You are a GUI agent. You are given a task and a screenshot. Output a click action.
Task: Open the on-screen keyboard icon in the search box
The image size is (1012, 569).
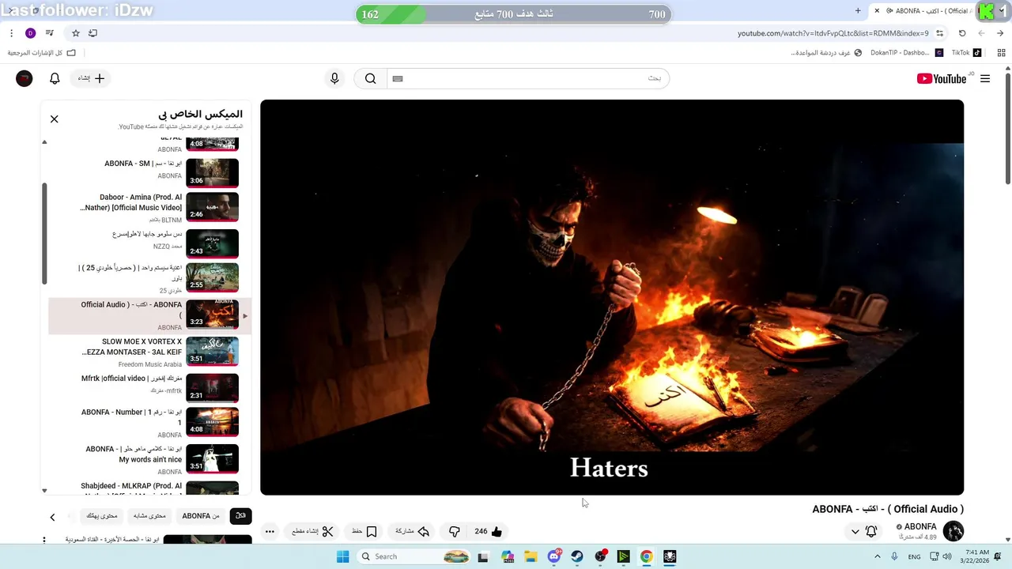coord(398,78)
